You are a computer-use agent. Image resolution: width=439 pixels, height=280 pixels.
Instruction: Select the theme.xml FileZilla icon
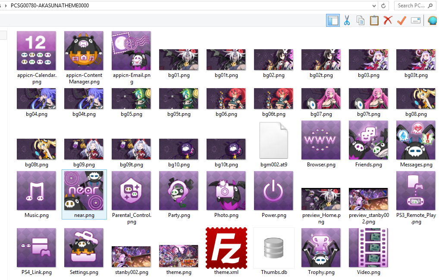pos(226,248)
